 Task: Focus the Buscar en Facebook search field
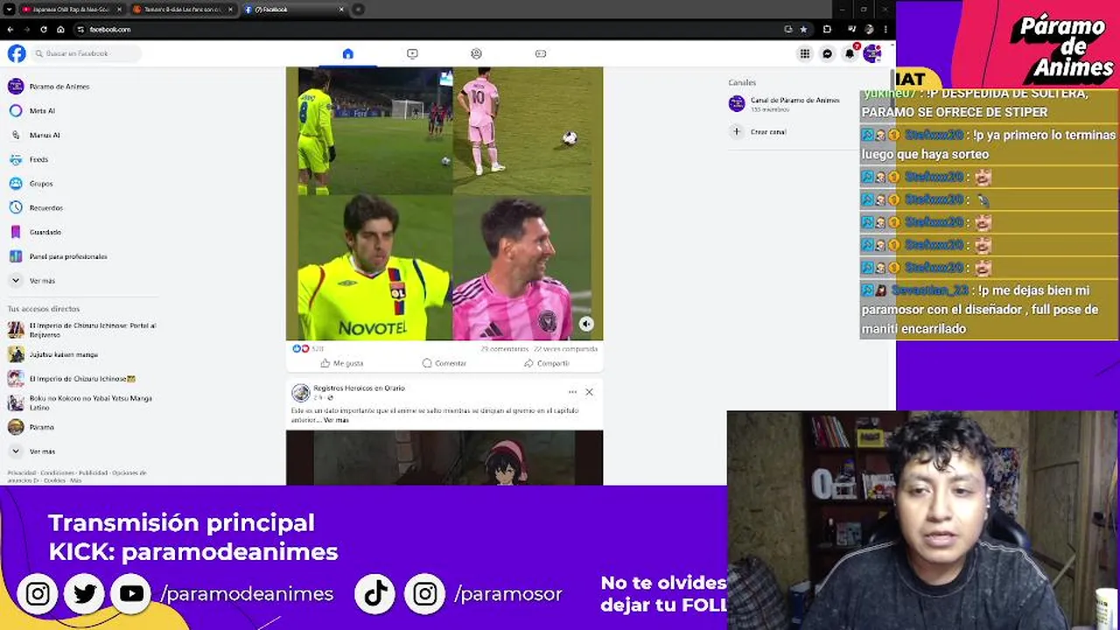click(x=86, y=53)
